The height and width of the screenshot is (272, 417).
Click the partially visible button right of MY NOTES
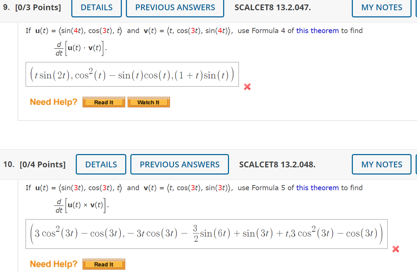pyautogui.click(x=416, y=7)
